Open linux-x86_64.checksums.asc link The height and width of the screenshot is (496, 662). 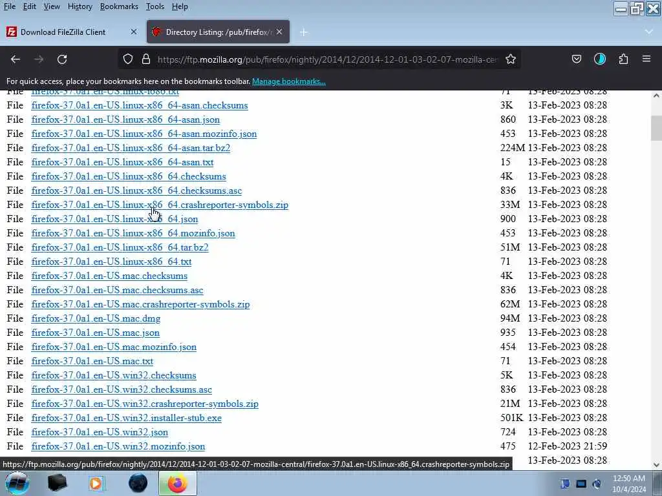(x=136, y=191)
